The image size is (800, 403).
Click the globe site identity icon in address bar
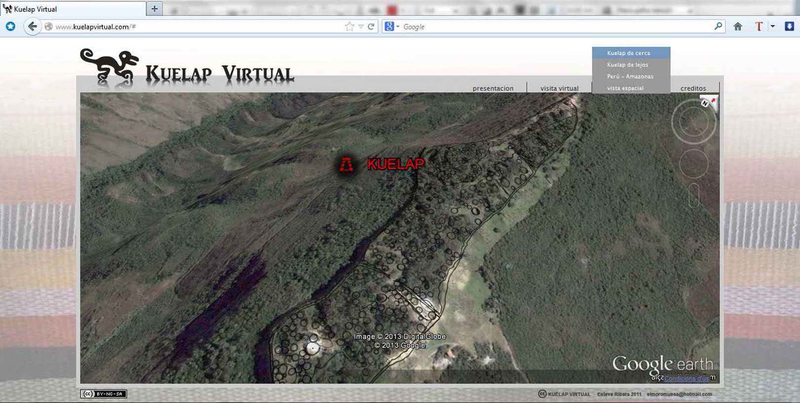[48, 27]
